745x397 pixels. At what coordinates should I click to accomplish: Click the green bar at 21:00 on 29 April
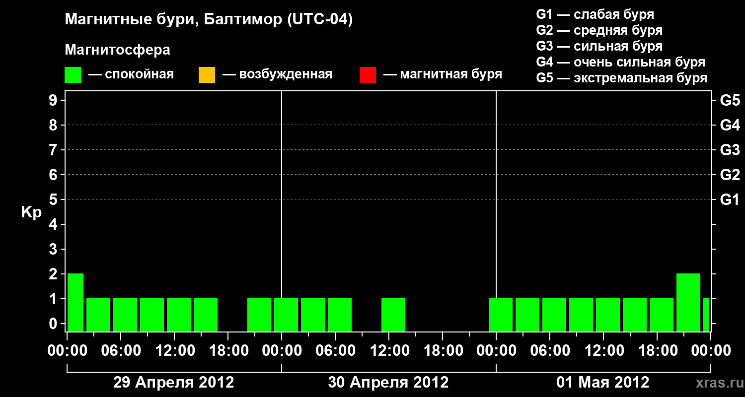click(x=259, y=315)
